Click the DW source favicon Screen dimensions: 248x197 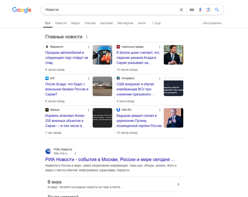pyautogui.click(x=47, y=78)
